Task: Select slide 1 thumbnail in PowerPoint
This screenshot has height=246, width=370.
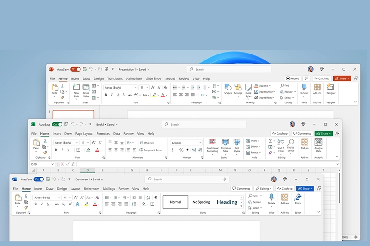Action: [x=74, y=114]
